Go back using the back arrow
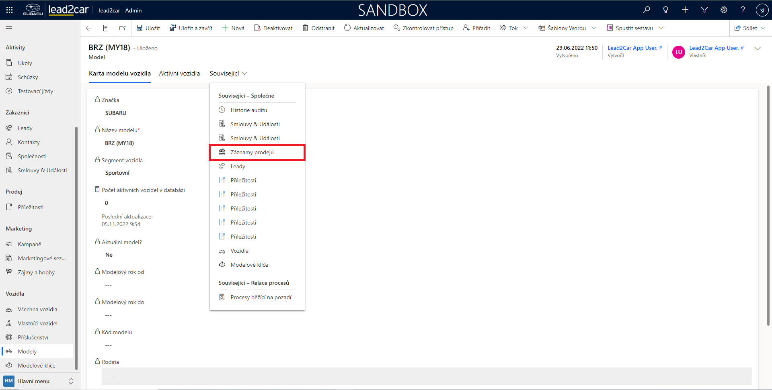 [x=89, y=28]
